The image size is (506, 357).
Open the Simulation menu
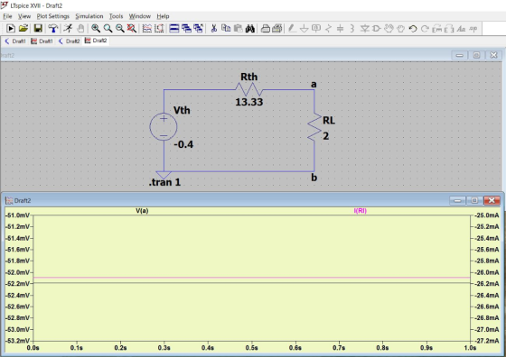(89, 16)
